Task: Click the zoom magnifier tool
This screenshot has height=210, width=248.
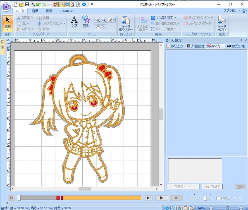Action: [x=98, y=19]
